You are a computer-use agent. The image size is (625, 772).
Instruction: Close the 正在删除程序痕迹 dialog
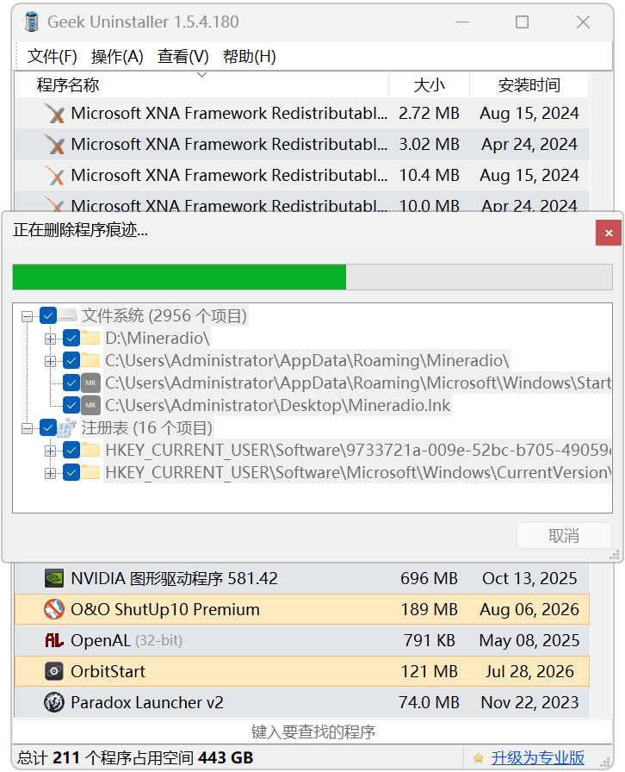pos(609,233)
